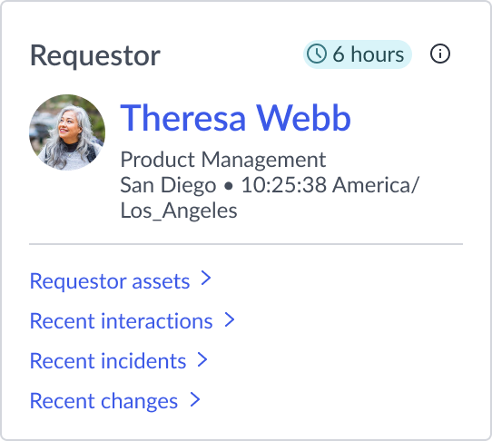The height and width of the screenshot is (441, 492).
Task: Open the Recent interactions link
Action: click(x=122, y=321)
